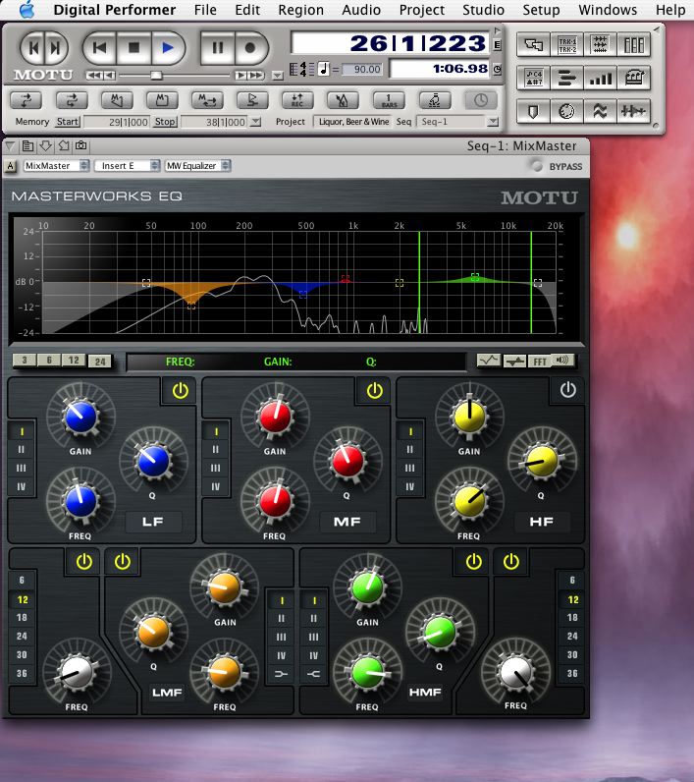This screenshot has height=782, width=694.
Task: Toggle the Memory cycle icon above Memory label
Action: coord(26,100)
